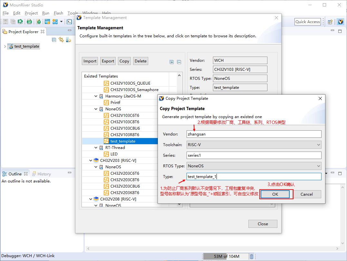Click the Project Explorer filter settings icon
The image size is (347, 261).
tap(68, 40)
